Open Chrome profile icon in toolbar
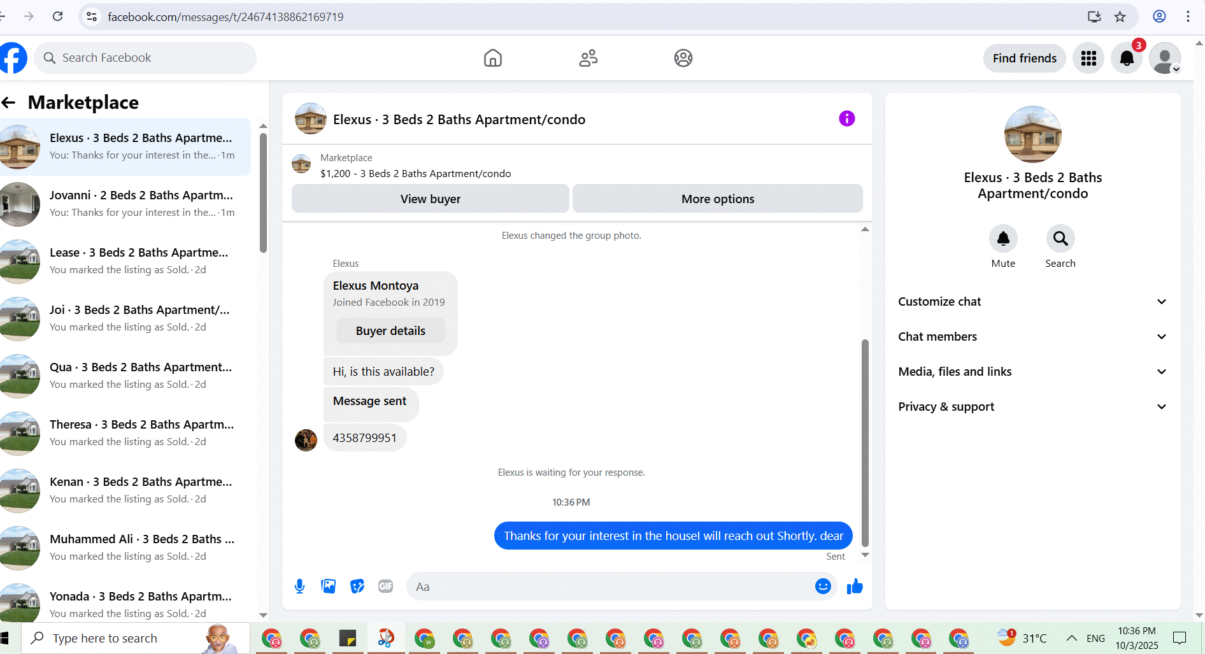Screen dimensions: 1205x654 coord(1159,17)
